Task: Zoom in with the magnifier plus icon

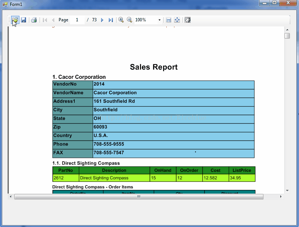Action: (121, 20)
